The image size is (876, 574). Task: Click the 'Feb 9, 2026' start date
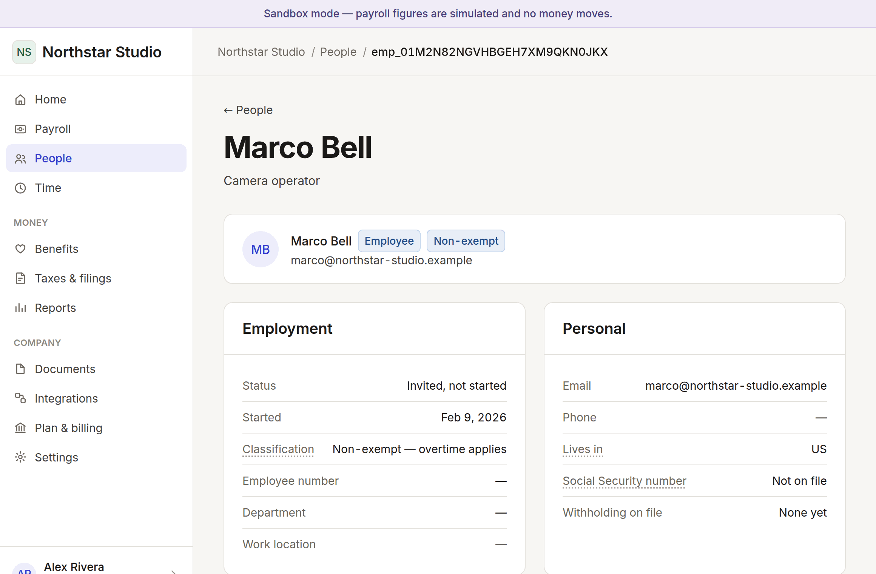coord(474,418)
